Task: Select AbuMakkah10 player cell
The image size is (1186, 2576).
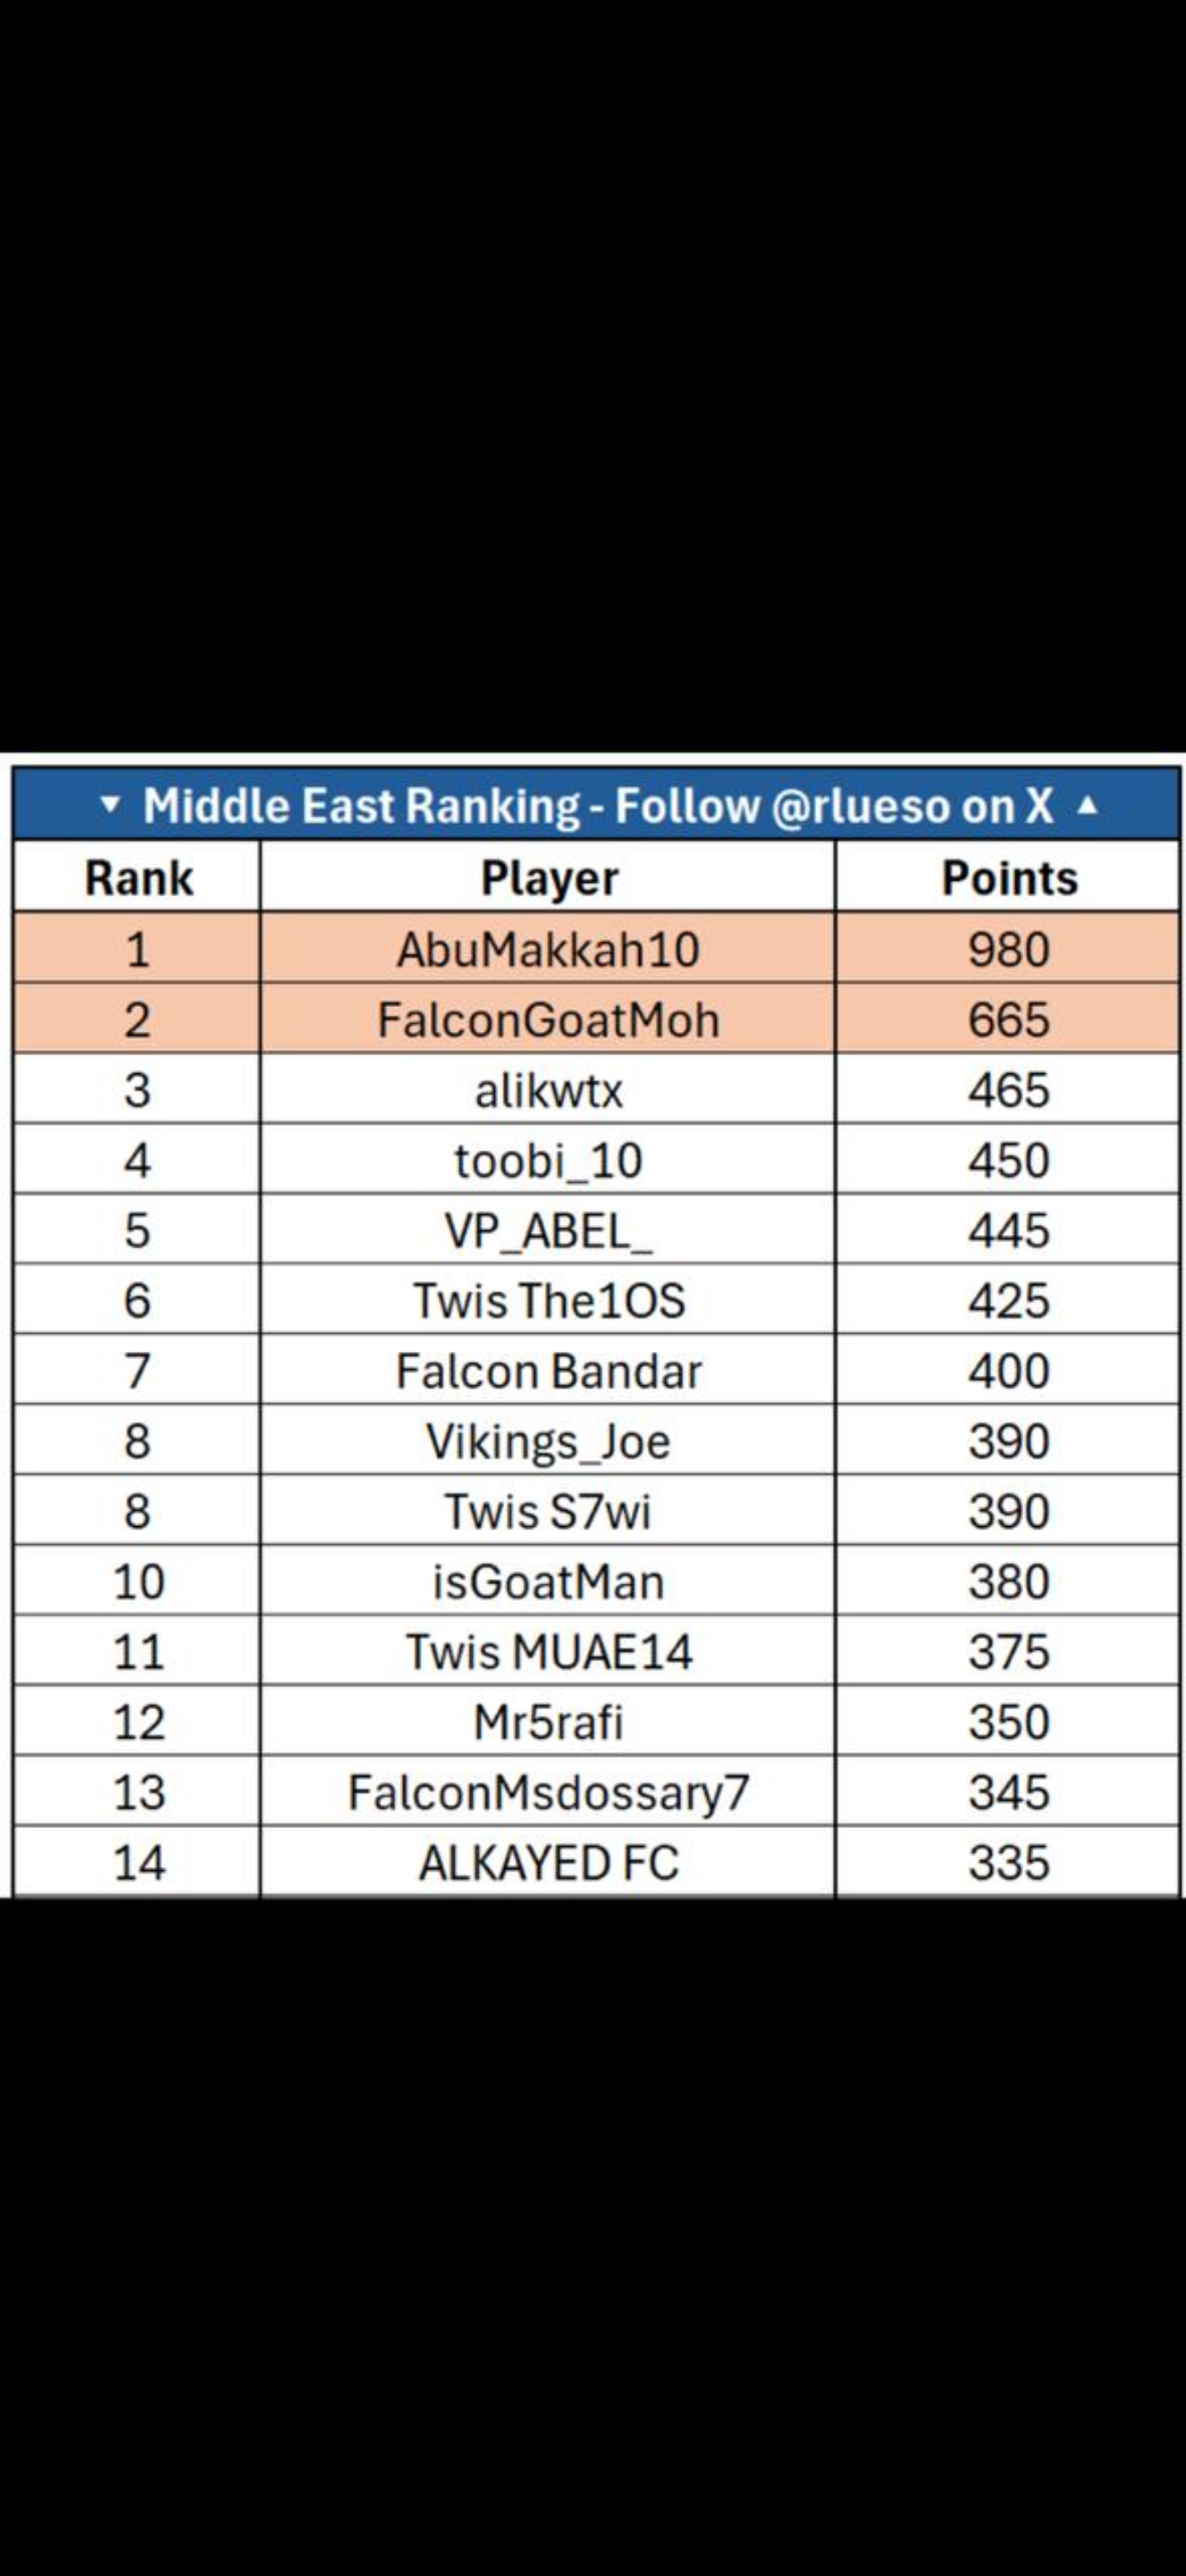Action: (548, 948)
